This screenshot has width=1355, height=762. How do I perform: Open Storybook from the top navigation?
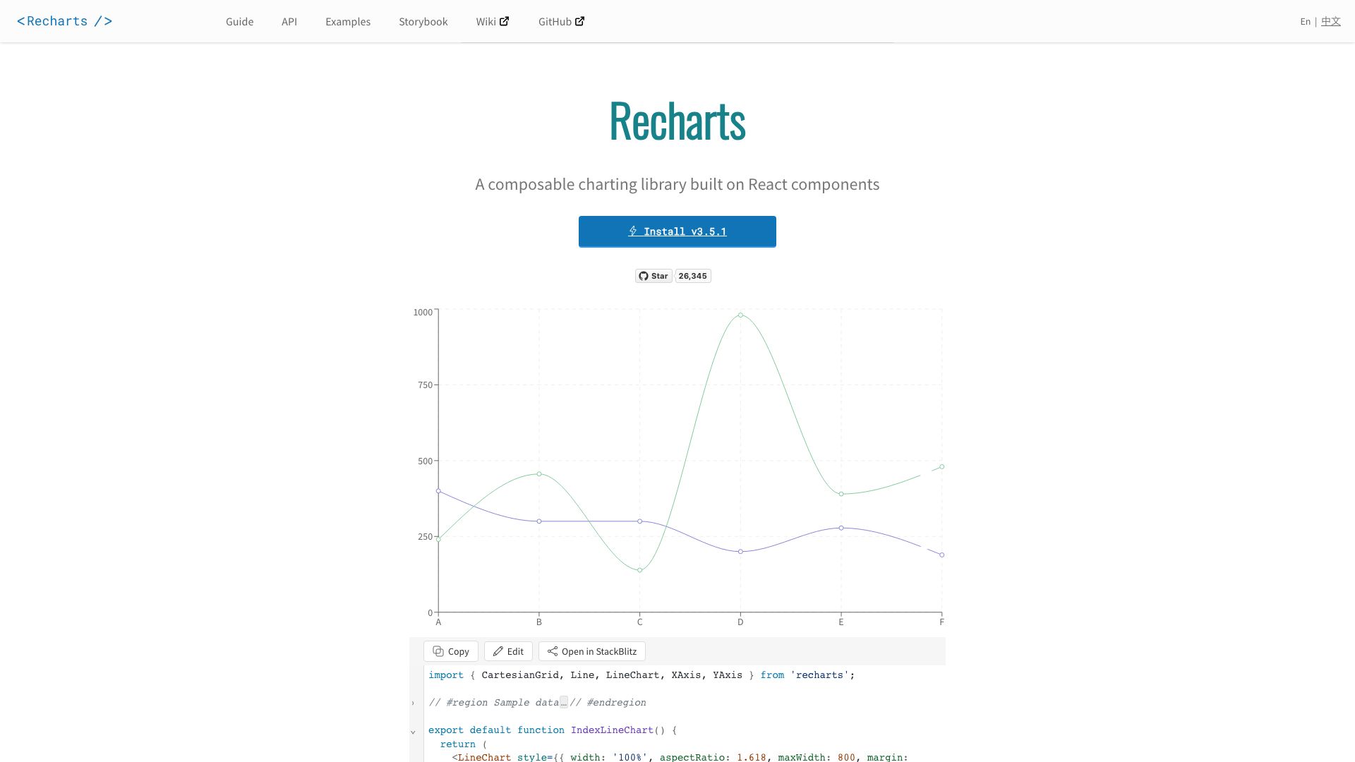(423, 22)
